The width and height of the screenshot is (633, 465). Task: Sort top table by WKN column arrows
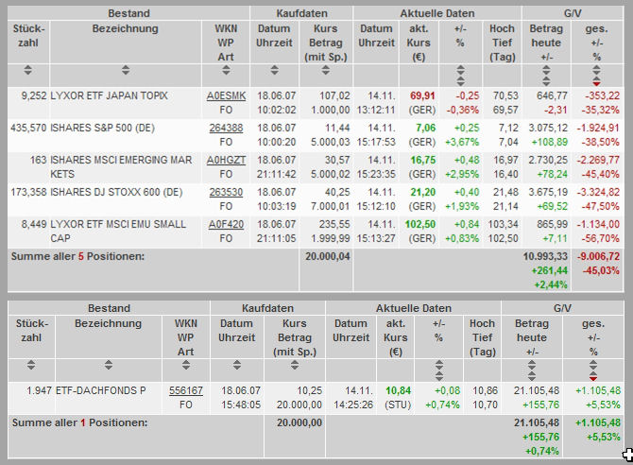click(226, 70)
